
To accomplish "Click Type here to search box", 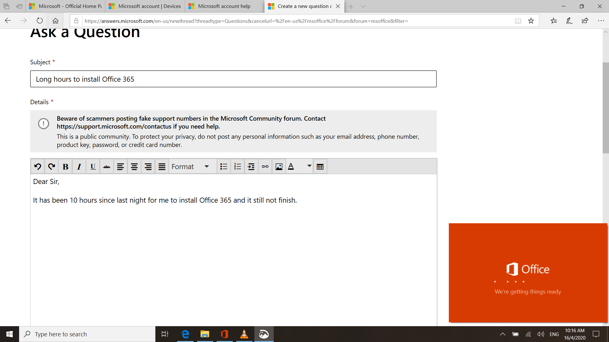I will 88,334.
